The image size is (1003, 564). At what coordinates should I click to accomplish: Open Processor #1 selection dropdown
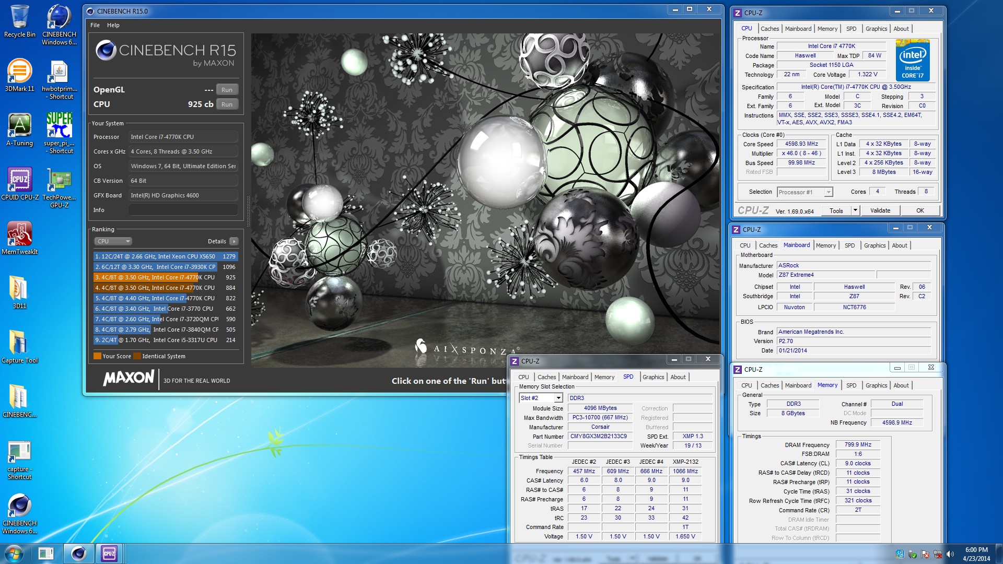pos(804,192)
